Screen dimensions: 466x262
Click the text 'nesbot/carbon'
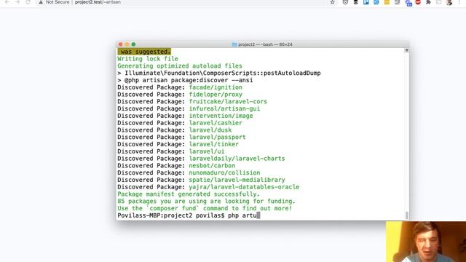pos(212,166)
